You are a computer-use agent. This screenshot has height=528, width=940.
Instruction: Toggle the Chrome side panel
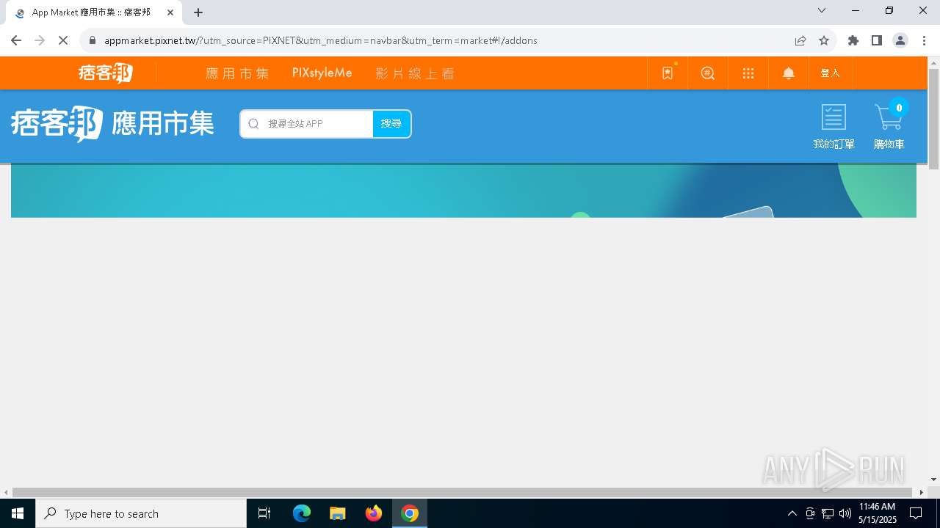[x=877, y=40]
